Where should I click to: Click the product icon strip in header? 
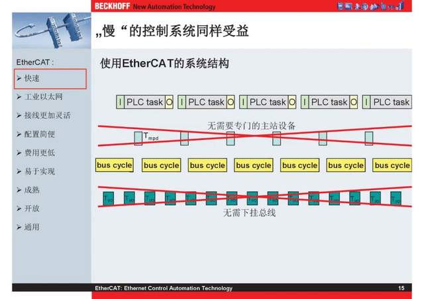(x=371, y=6)
